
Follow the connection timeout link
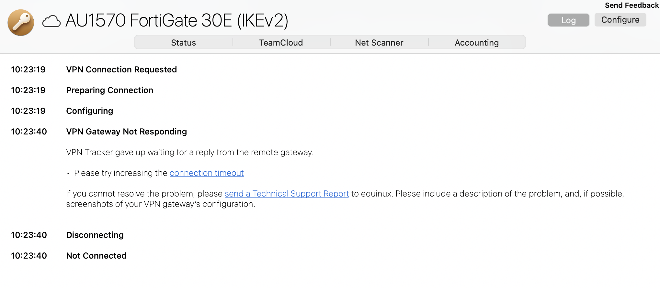click(207, 173)
